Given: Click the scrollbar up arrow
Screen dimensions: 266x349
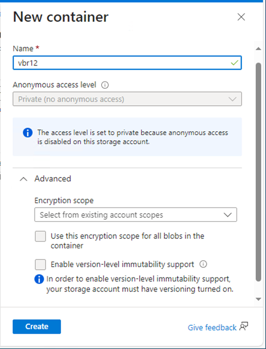Looking at the screenshot, I should (259, 48).
